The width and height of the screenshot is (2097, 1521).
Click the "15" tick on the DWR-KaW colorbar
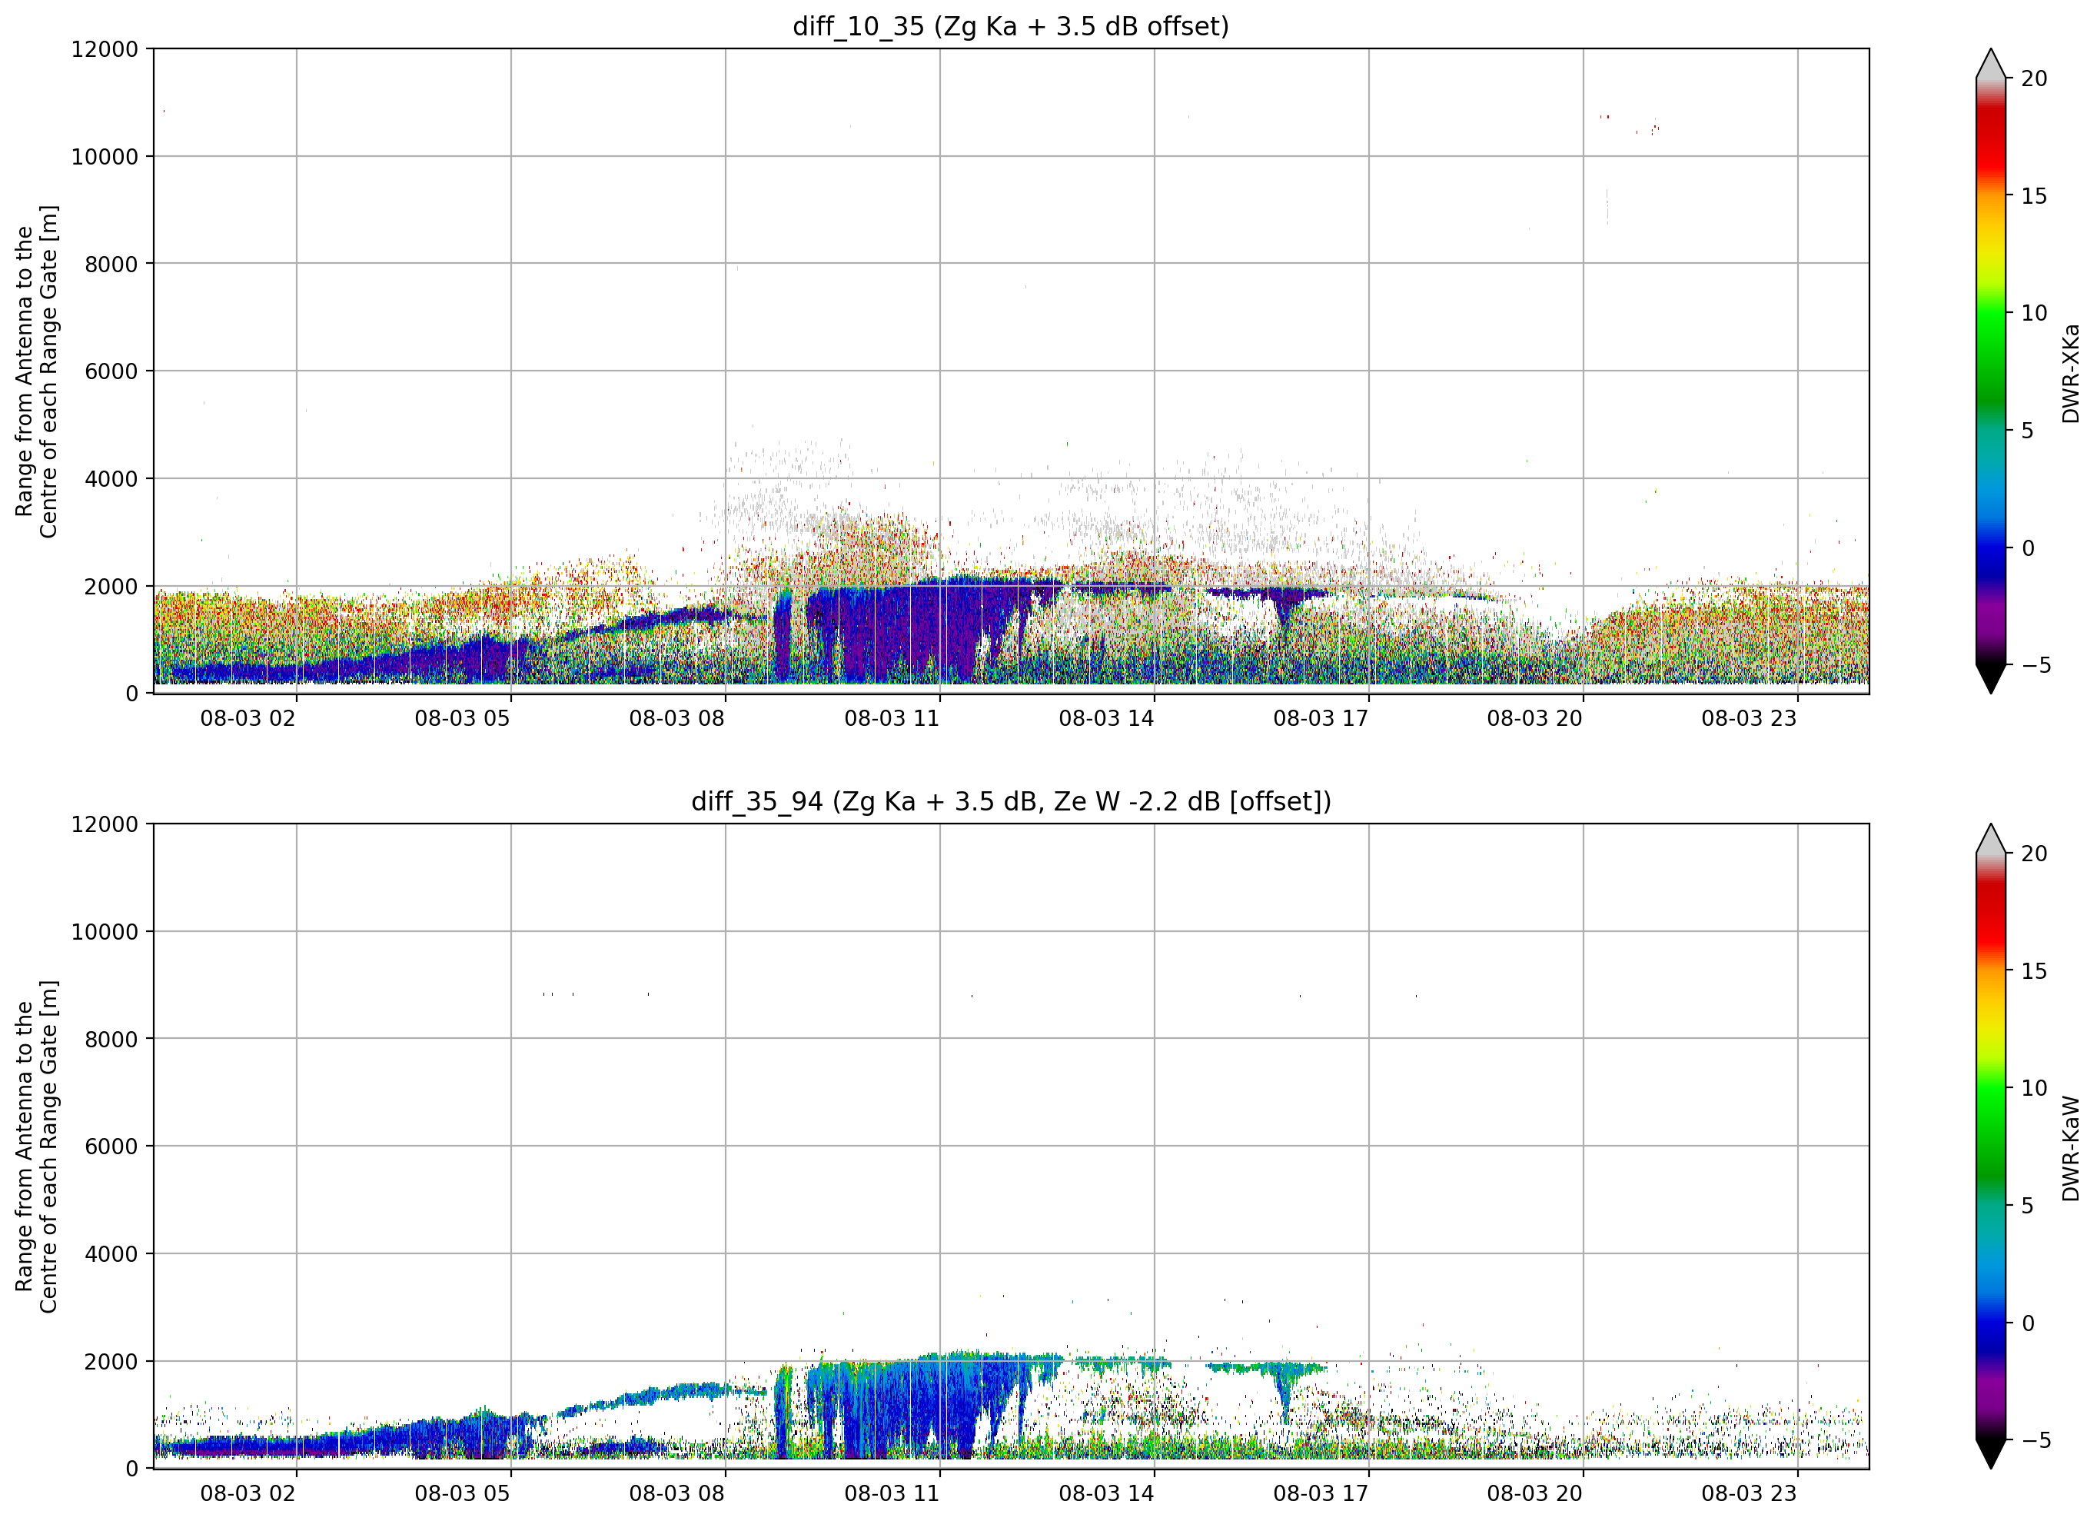tap(2034, 971)
